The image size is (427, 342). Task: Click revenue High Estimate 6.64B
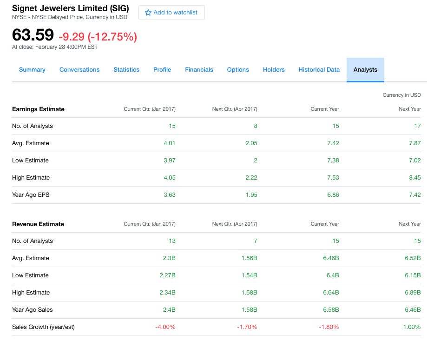pyautogui.click(x=331, y=292)
